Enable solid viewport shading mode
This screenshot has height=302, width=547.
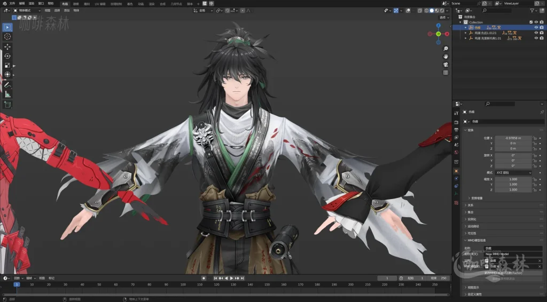coord(432,11)
